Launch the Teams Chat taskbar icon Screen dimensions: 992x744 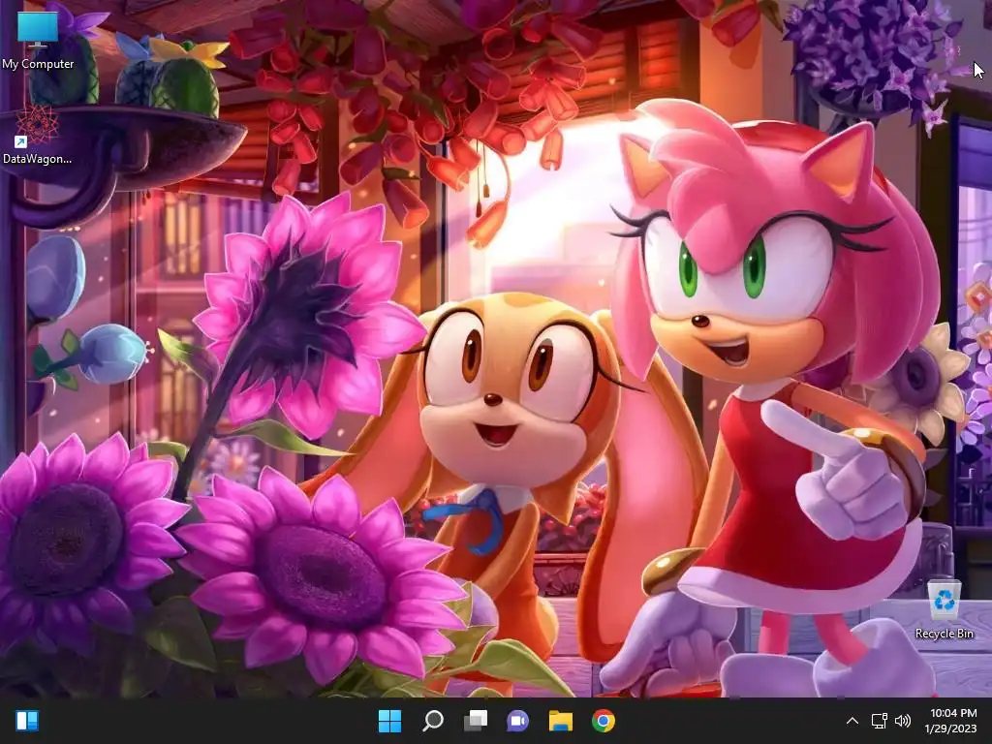pyautogui.click(x=518, y=721)
